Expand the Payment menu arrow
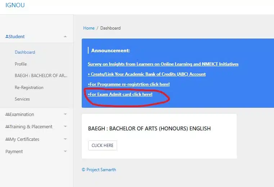The height and width of the screenshot is (187, 274). click(x=65, y=151)
